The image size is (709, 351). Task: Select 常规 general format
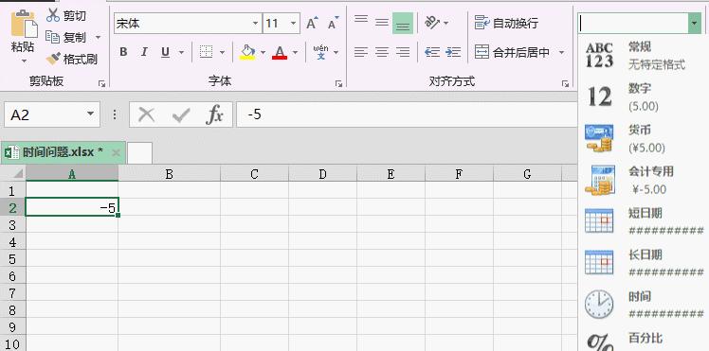[644, 56]
